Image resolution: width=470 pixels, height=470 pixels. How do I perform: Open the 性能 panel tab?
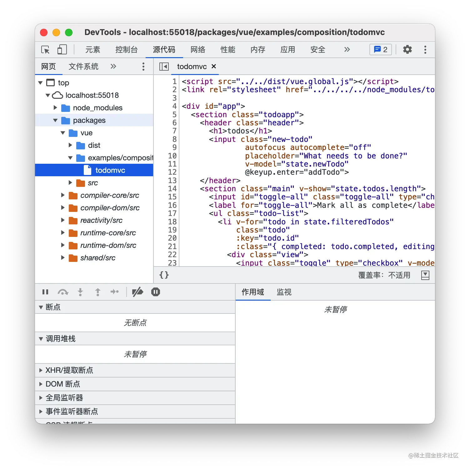pos(228,49)
